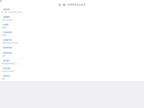Click the 有效 status value

(3, 79)
